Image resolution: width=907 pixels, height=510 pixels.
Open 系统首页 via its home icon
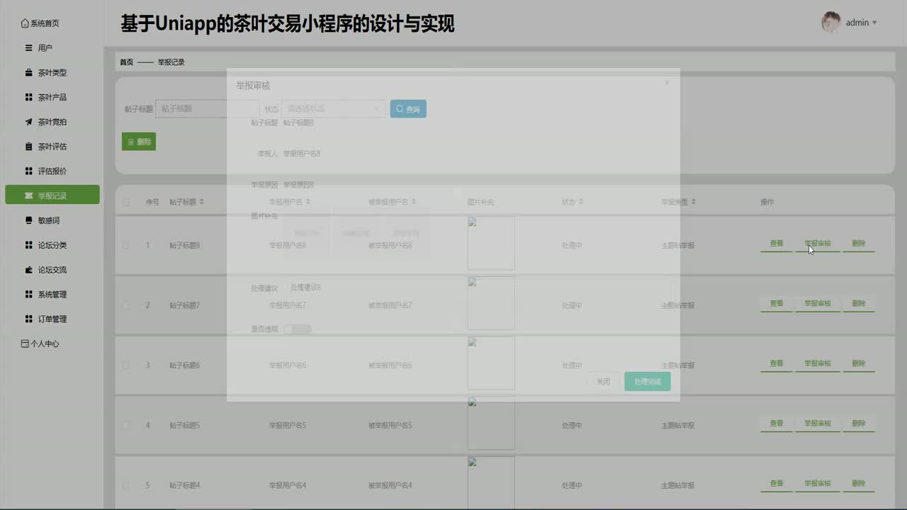[x=26, y=23]
